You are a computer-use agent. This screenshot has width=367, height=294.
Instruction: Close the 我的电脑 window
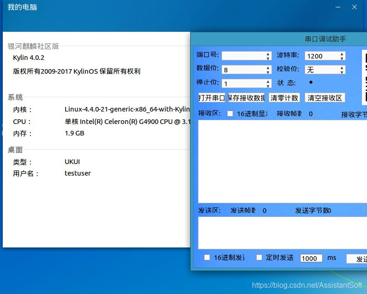pos(355,7)
